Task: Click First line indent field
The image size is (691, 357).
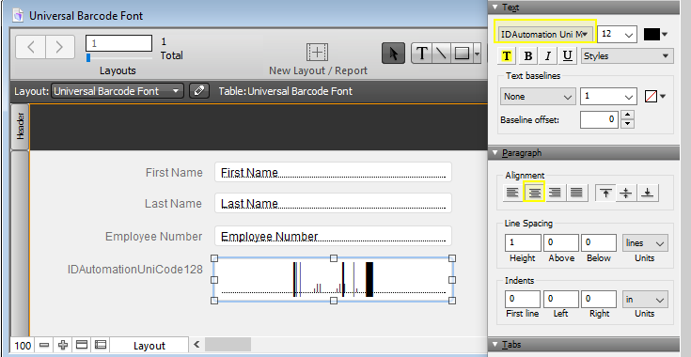Action: (x=523, y=299)
